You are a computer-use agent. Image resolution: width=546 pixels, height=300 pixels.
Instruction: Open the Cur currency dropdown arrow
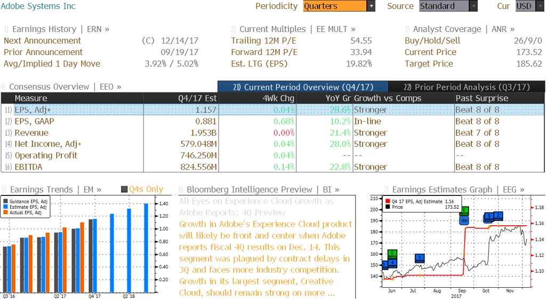pos(540,6)
